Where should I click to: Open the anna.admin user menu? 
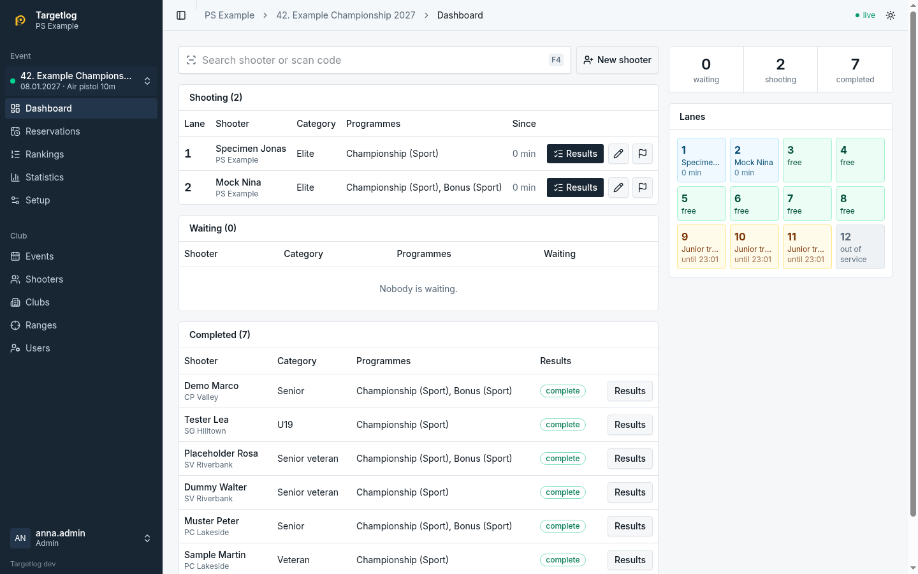82,538
